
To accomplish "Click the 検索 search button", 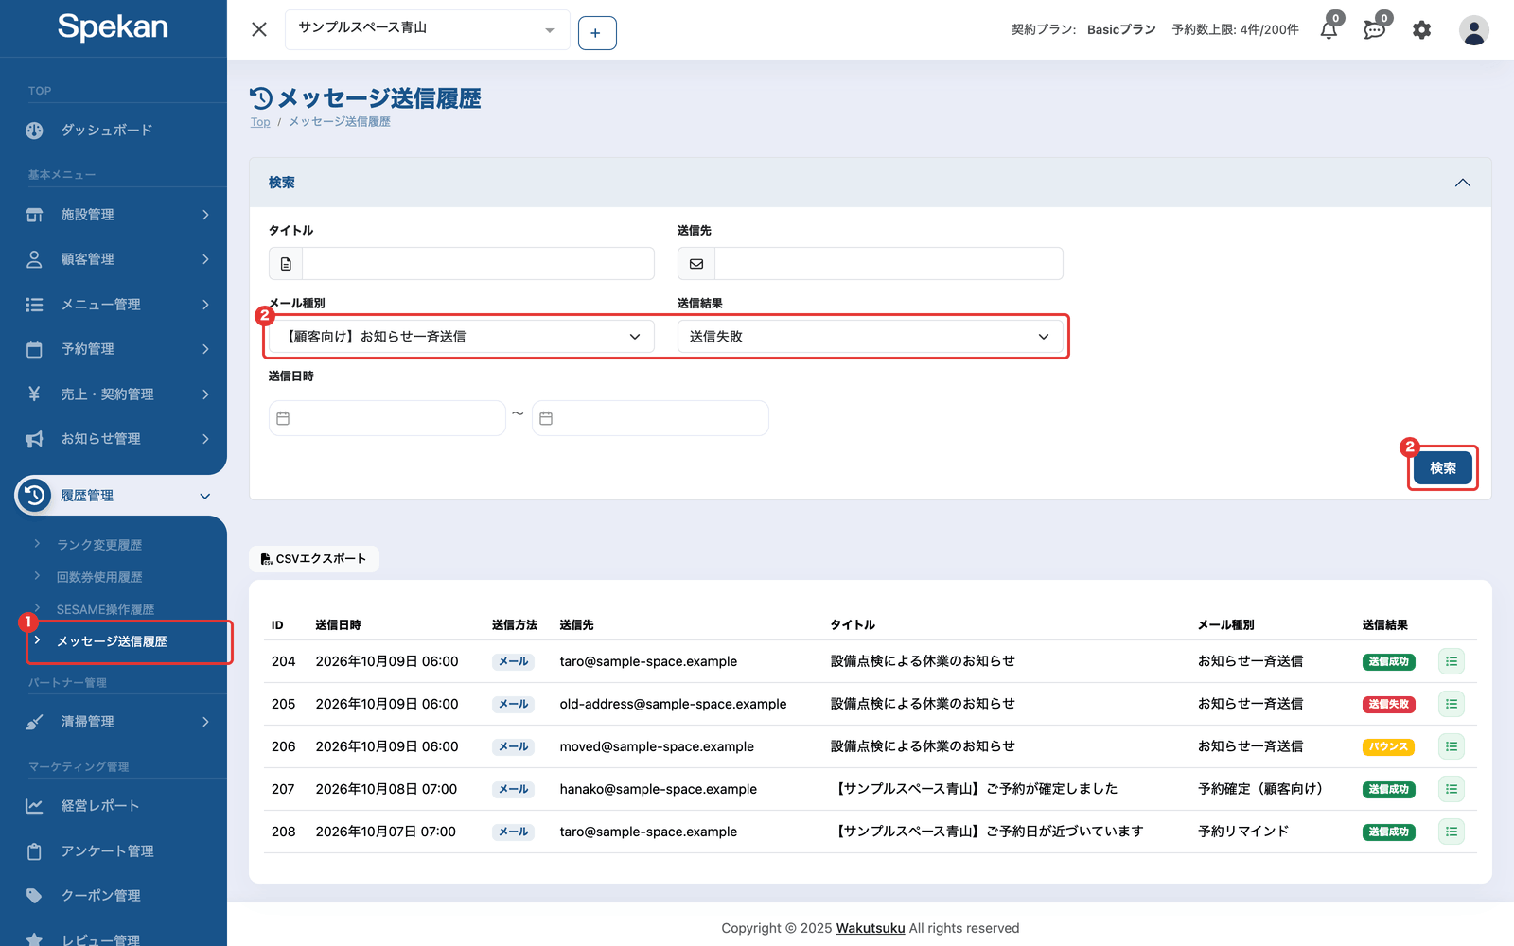I will pyautogui.click(x=1442, y=468).
